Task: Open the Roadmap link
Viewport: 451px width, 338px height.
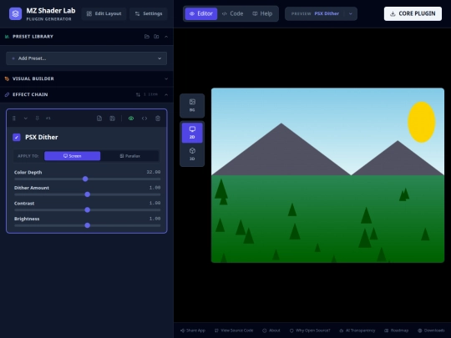Action: [397, 330]
